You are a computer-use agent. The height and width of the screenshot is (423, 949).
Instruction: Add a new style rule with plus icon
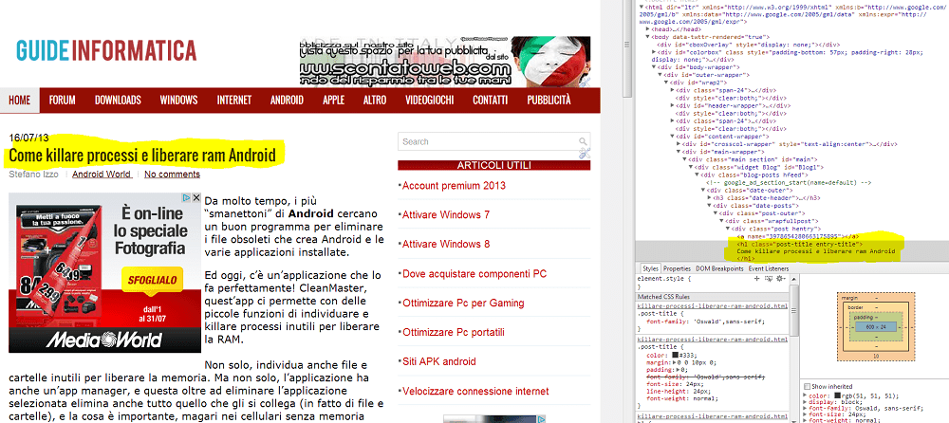(x=756, y=279)
